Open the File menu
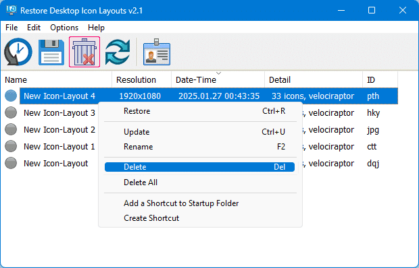This screenshot has width=419, height=268. pyautogui.click(x=11, y=28)
